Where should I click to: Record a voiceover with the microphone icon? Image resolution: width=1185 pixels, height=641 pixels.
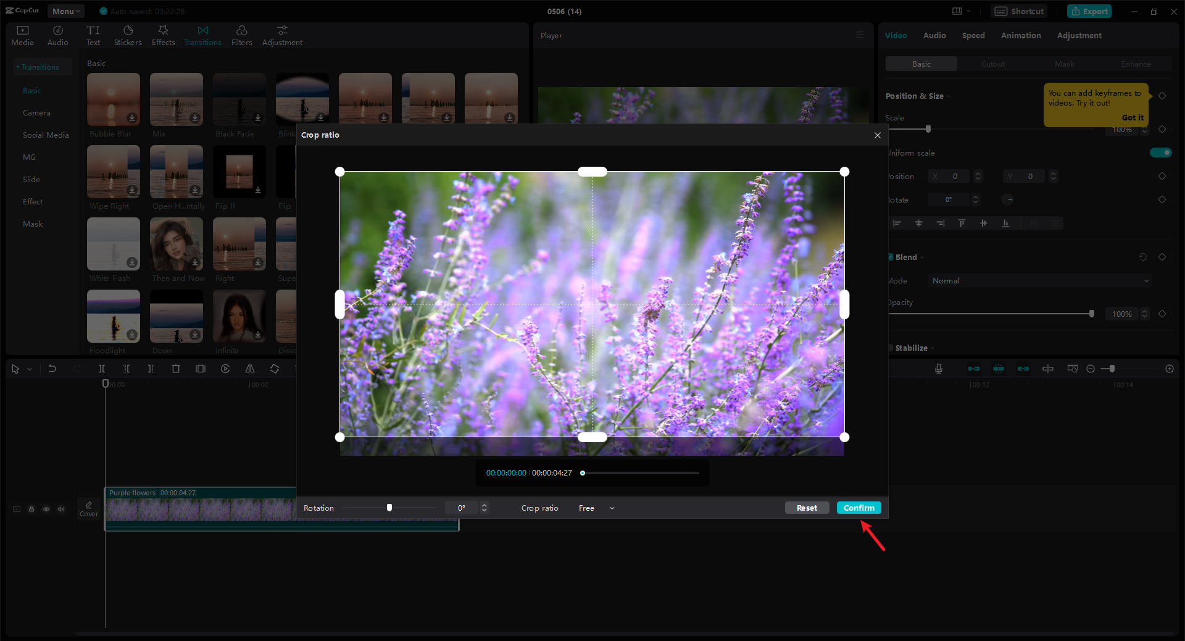(938, 369)
